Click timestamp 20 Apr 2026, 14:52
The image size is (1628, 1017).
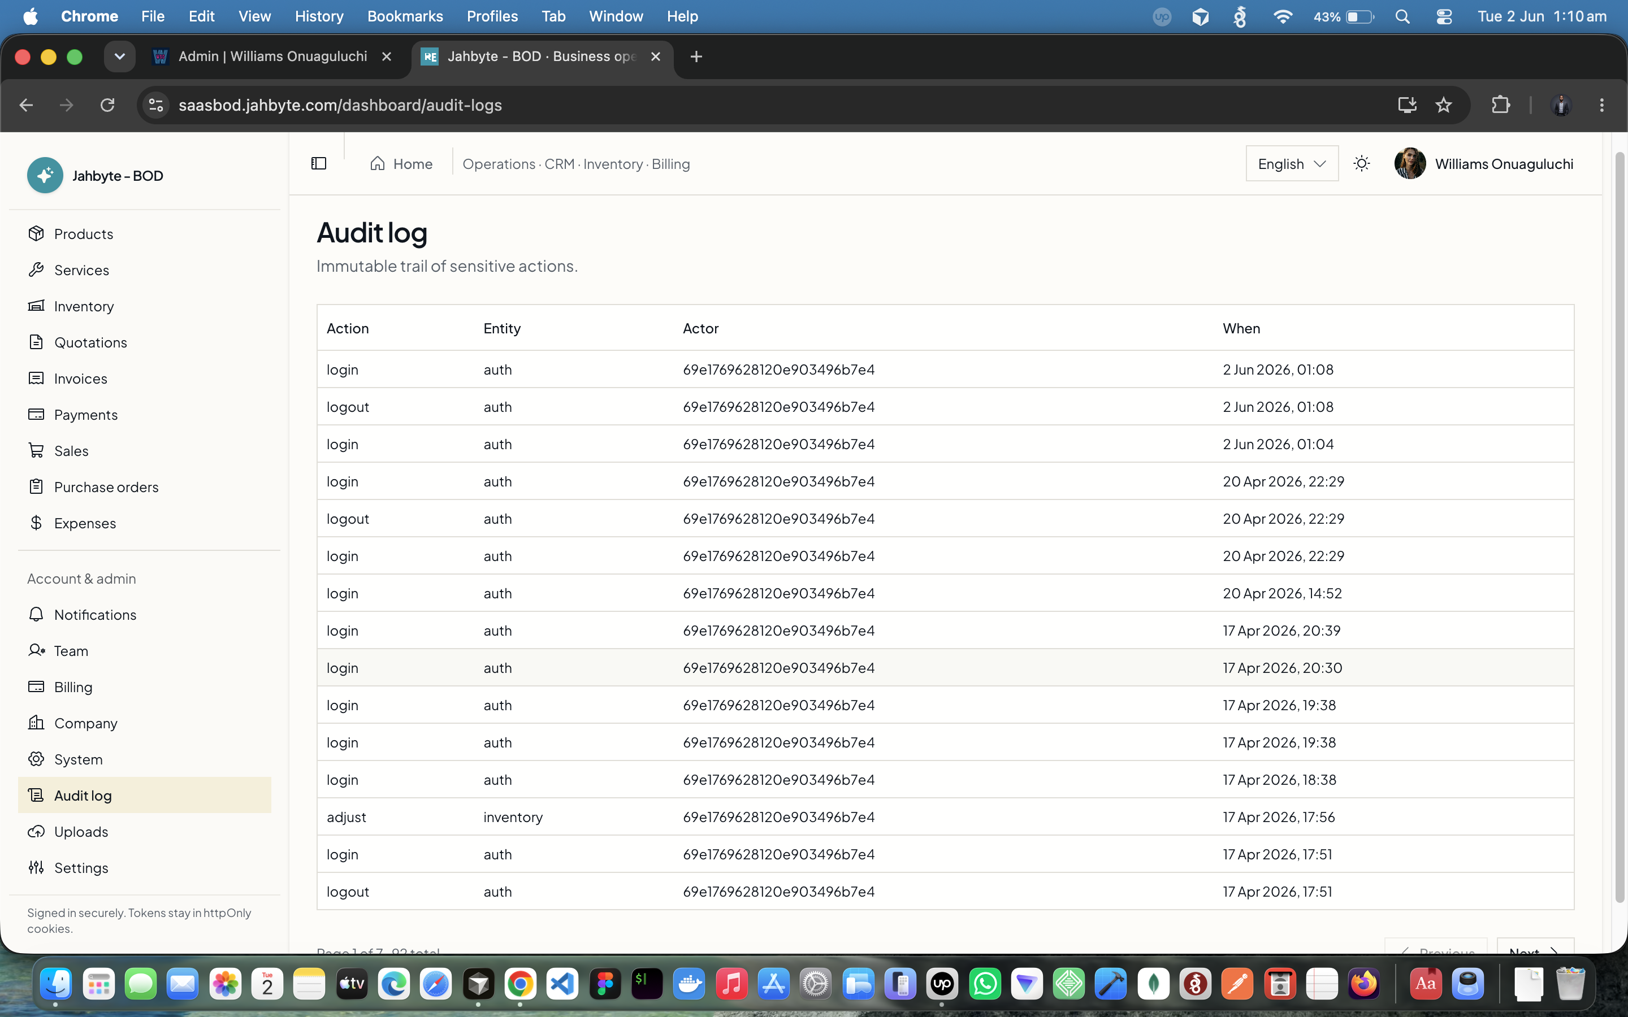click(x=1282, y=593)
